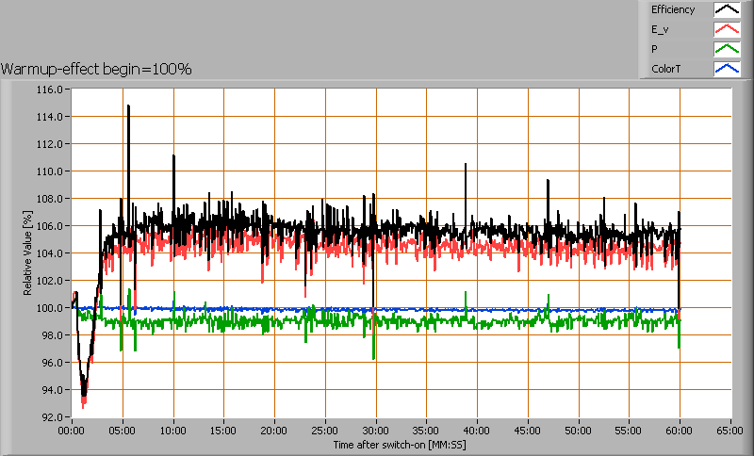Viewport: 754px width, 456px height.
Task: Click the green P plot line icon
Action: click(x=726, y=49)
